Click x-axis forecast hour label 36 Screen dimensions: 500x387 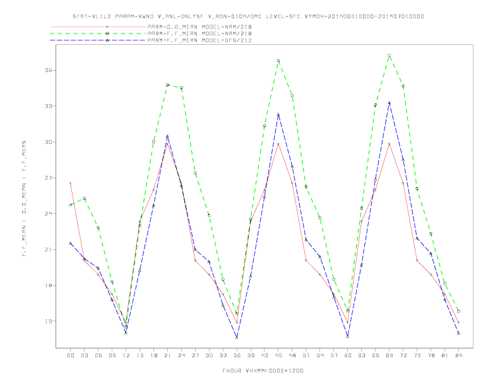(237, 355)
